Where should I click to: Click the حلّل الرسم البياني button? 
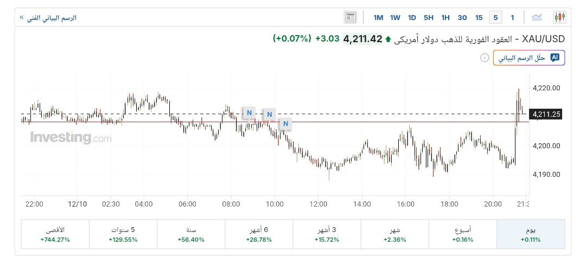pos(529,57)
